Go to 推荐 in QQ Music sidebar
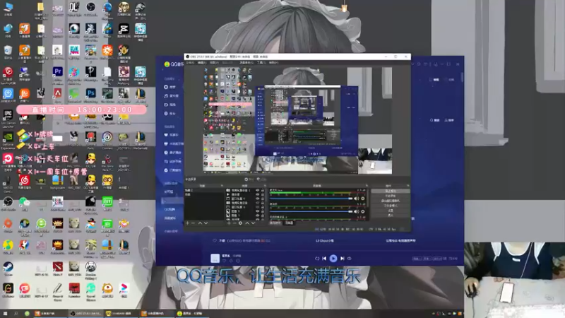Screen dimensions: 565x318 [169, 87]
